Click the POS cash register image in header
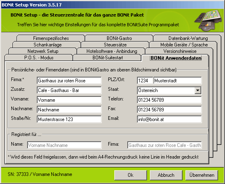 click(x=208, y=20)
